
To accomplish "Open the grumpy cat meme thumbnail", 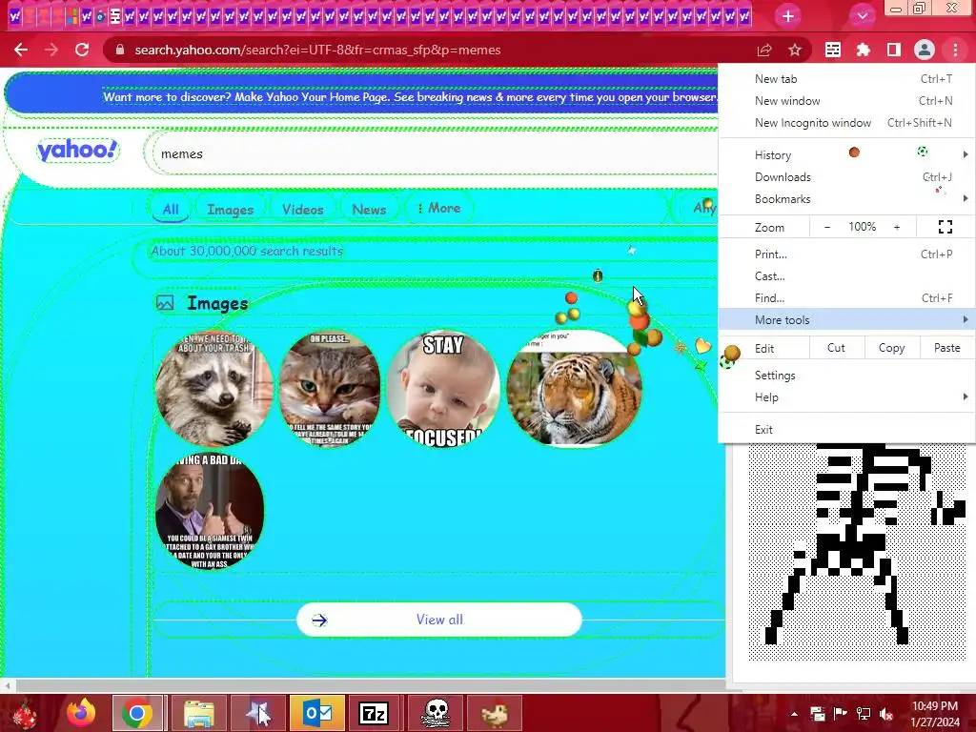I will click(x=330, y=389).
